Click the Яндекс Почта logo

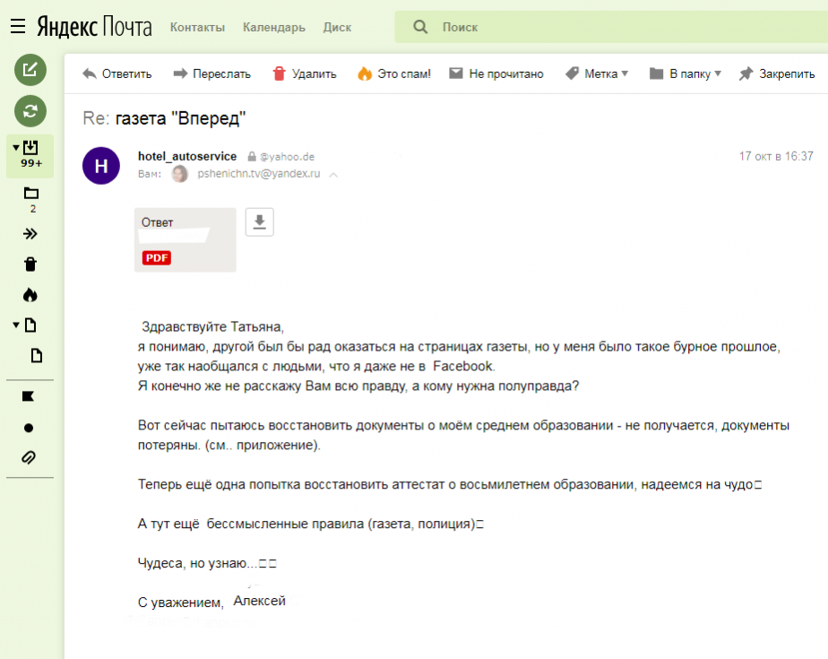pos(94,26)
